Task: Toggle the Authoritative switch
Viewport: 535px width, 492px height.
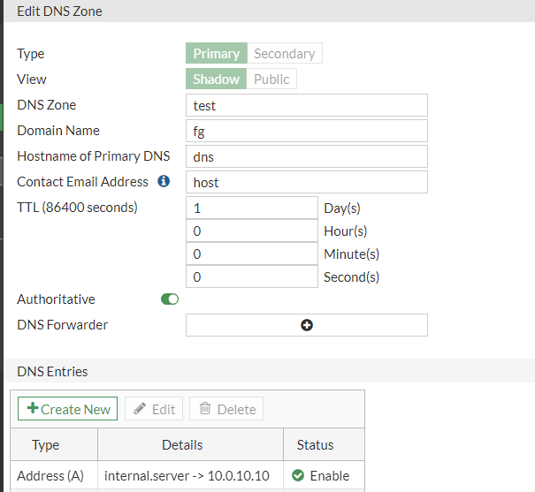Action: click(x=170, y=299)
